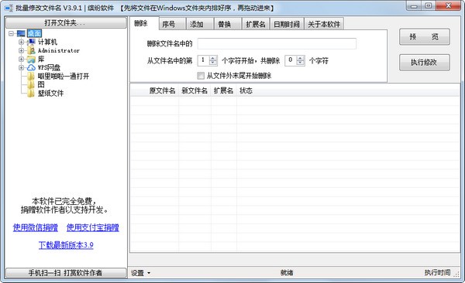Switch to the 序号 tab
This screenshot has height=283, width=465.
click(x=172, y=24)
